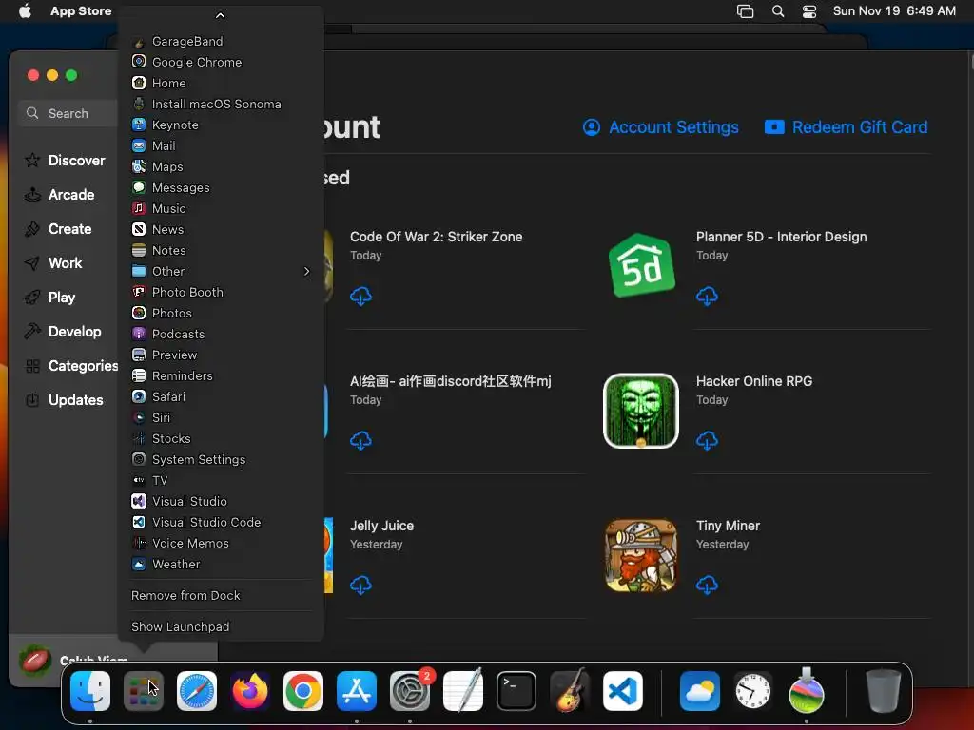Viewport: 974px width, 730px height.
Task: Choose Show Launchpad
Action: pos(221,627)
